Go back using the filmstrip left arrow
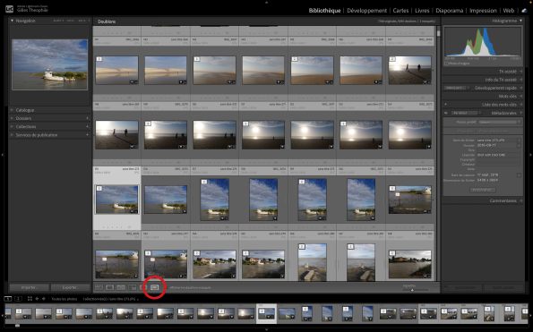 tap(37, 299)
